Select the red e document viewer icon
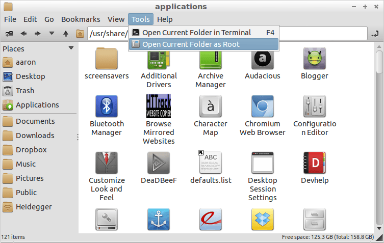Screen dimensions: 384x243 point(211,219)
